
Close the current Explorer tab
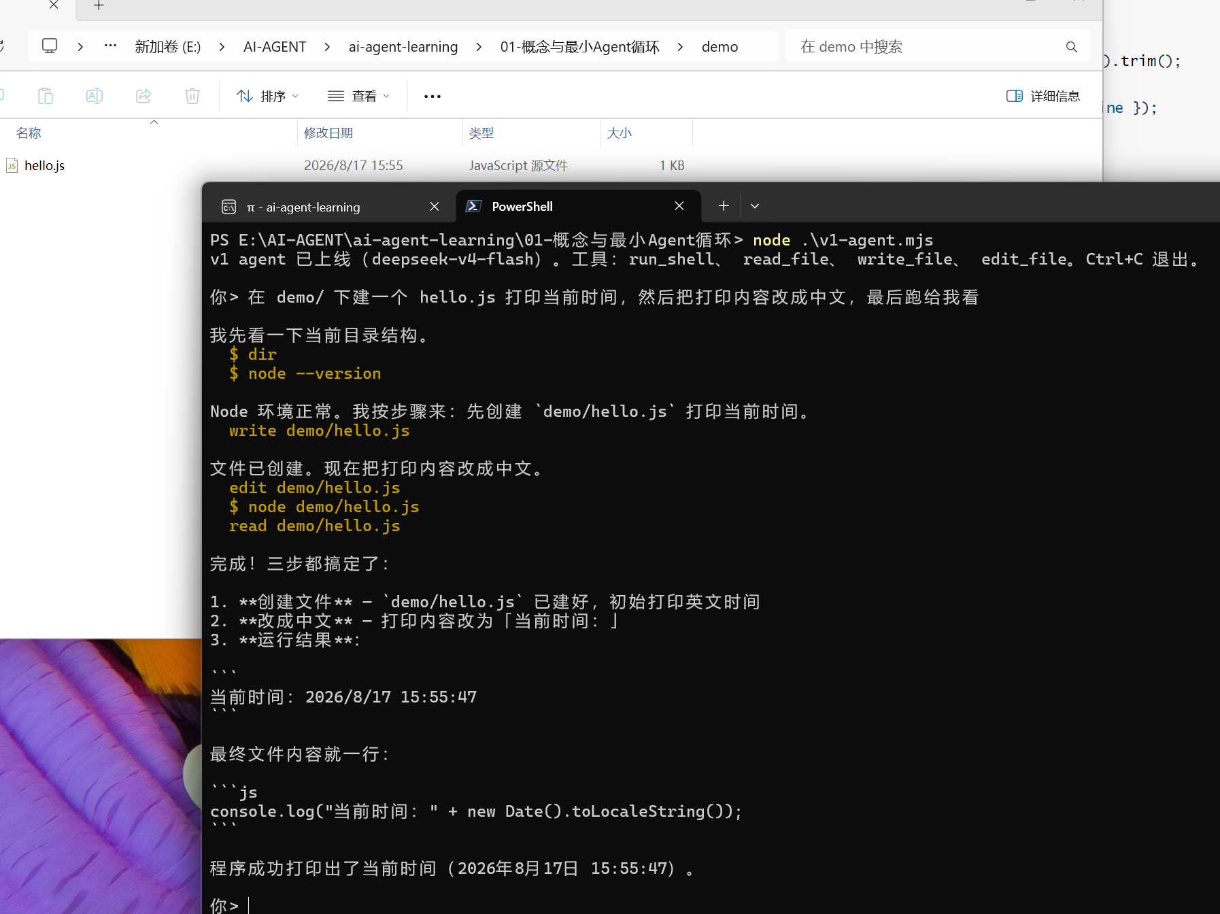[54, 5]
